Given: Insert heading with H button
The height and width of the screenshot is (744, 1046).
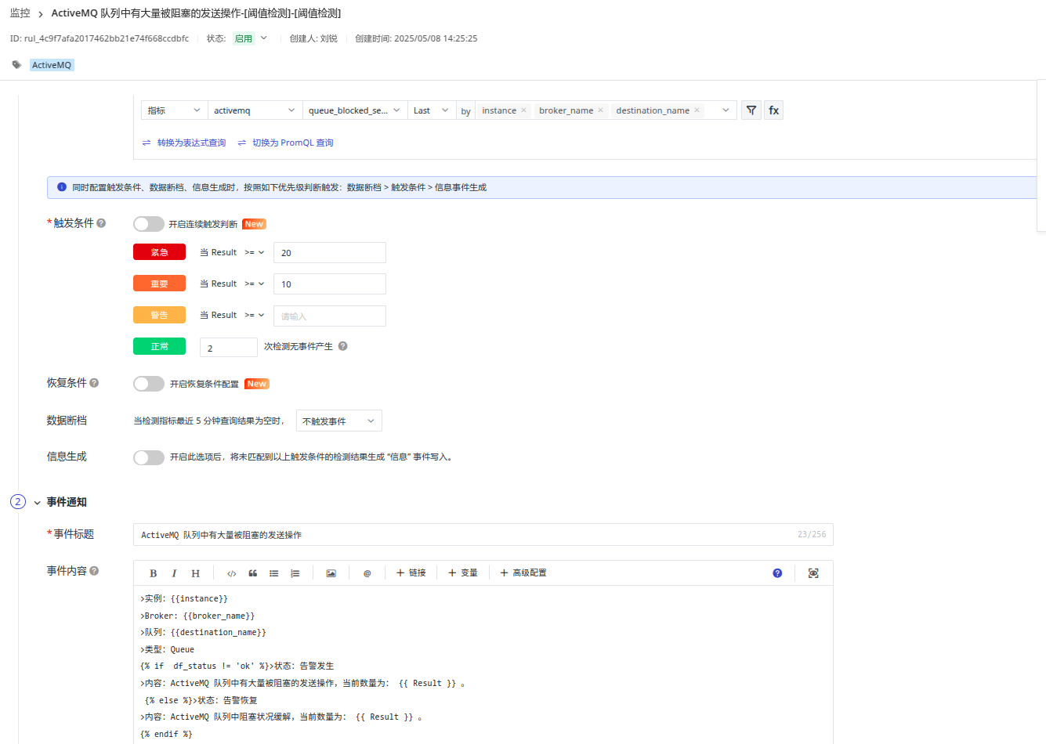Looking at the screenshot, I should click(x=195, y=573).
